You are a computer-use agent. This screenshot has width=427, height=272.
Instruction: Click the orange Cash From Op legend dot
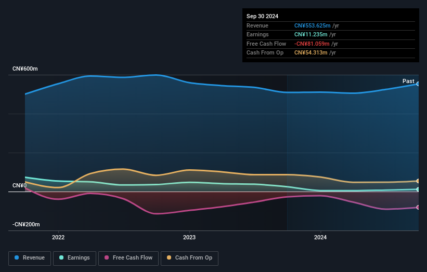pyautogui.click(x=169, y=257)
